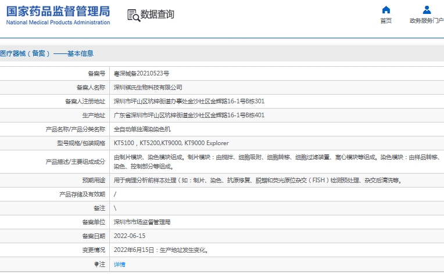
Task: Click the 首页 home icon
Action: (386, 10)
